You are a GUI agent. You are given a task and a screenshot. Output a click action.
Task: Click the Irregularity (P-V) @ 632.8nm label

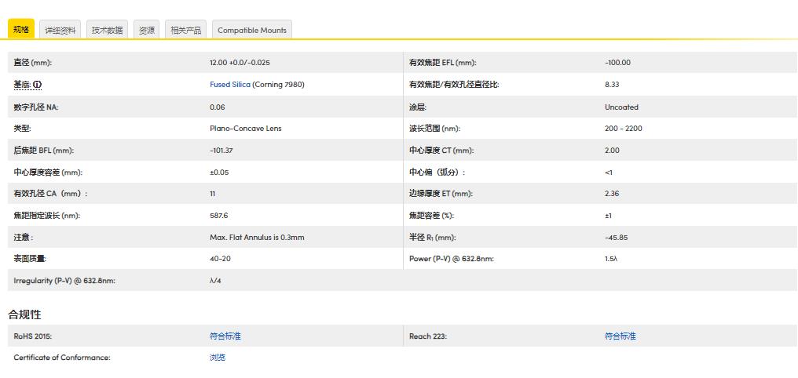coord(64,281)
